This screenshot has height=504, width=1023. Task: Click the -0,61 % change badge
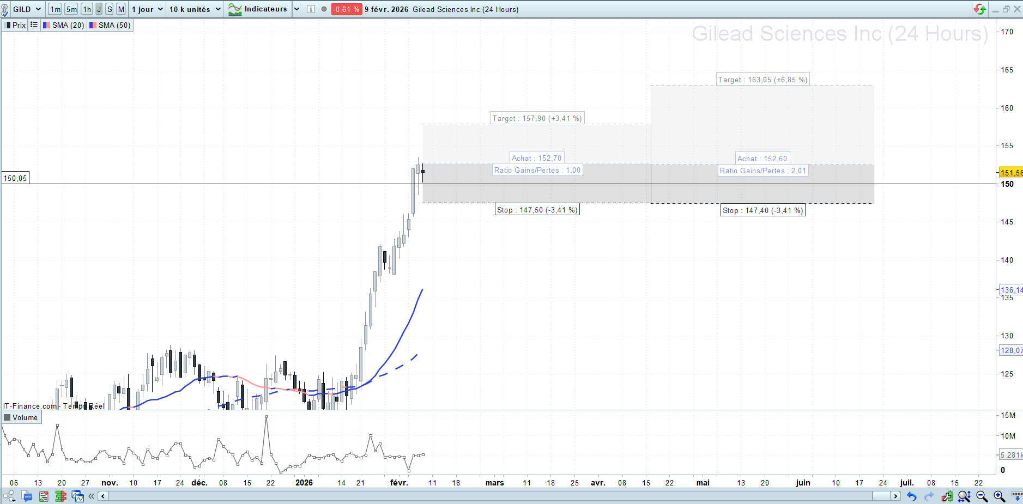(x=347, y=9)
